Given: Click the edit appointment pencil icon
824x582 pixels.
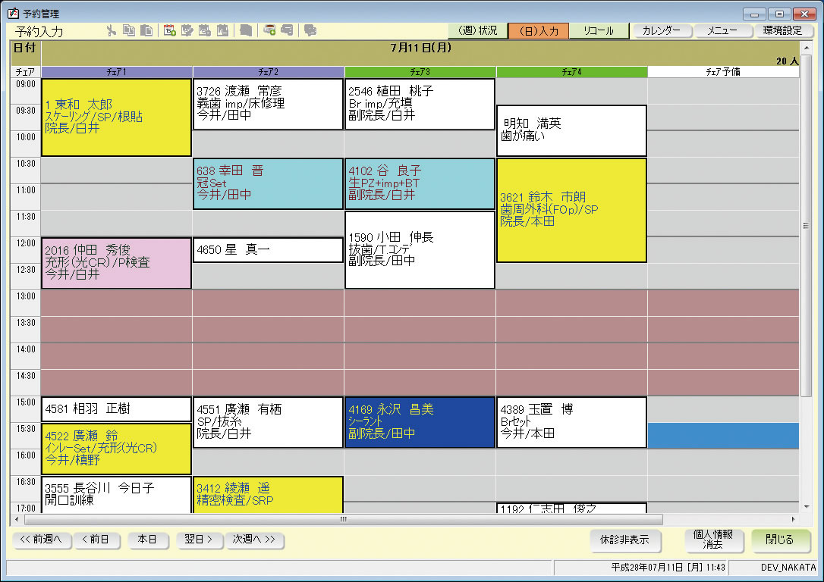Looking at the screenshot, I should pyautogui.click(x=187, y=31).
